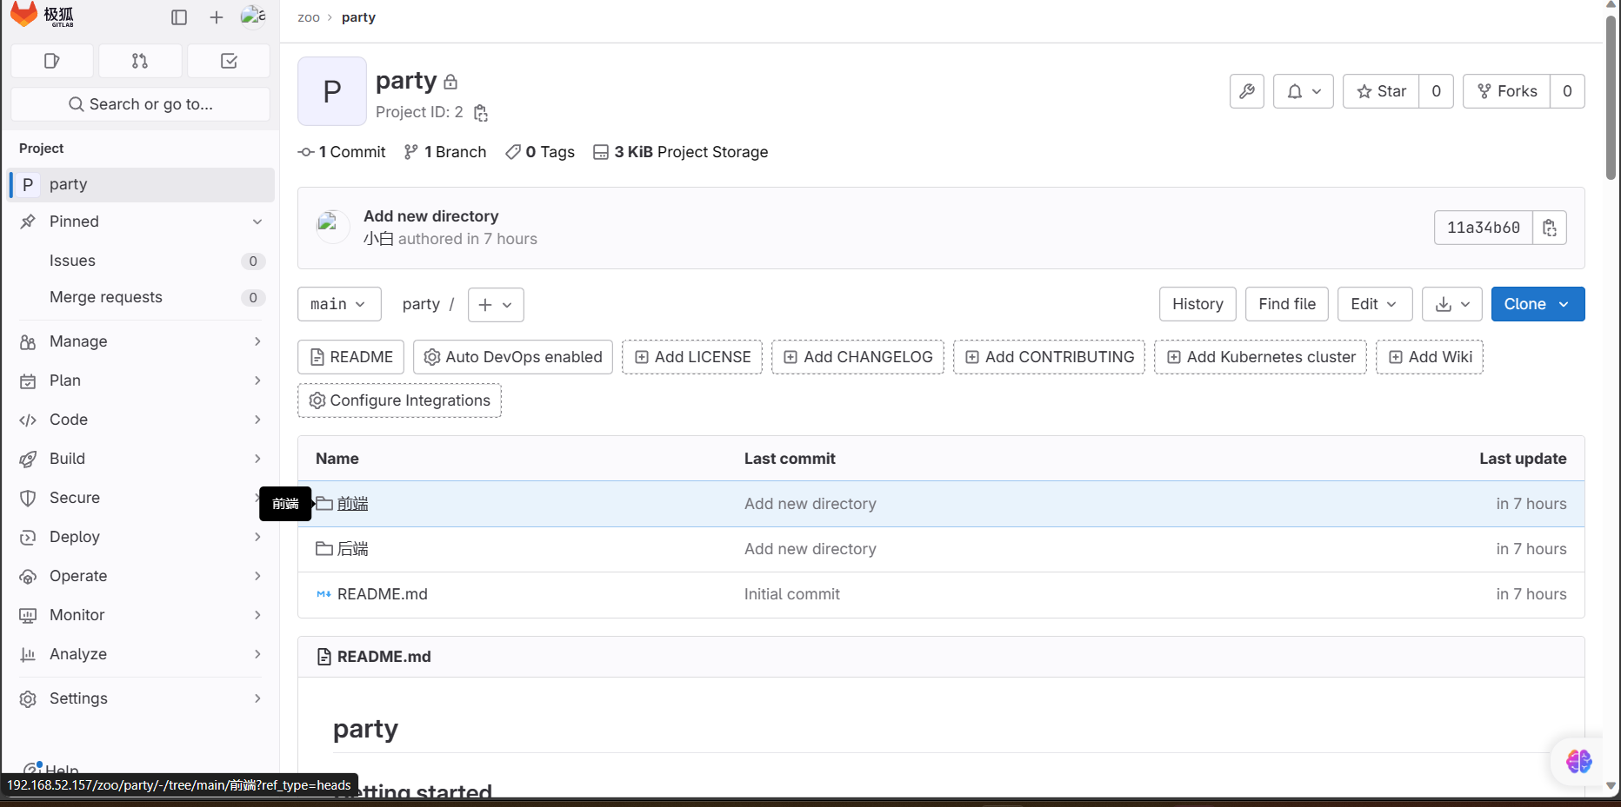
Task: Open the main branch selector dropdown
Action: point(339,304)
